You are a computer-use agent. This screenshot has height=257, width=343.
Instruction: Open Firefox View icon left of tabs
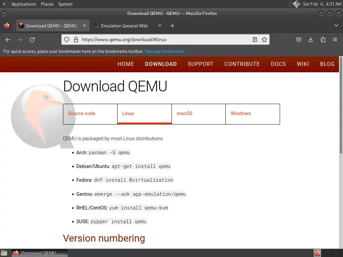click(7, 25)
